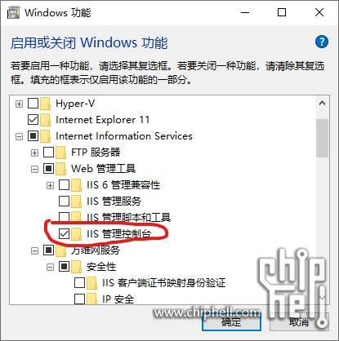Click the IIS 6 管理兼容性 folder icon
The width and height of the screenshot is (339, 341).
76,185
